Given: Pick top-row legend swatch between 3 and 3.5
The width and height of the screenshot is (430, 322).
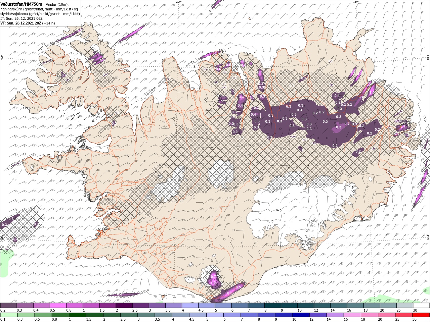Looking at the screenshot, I should pos(157,306).
